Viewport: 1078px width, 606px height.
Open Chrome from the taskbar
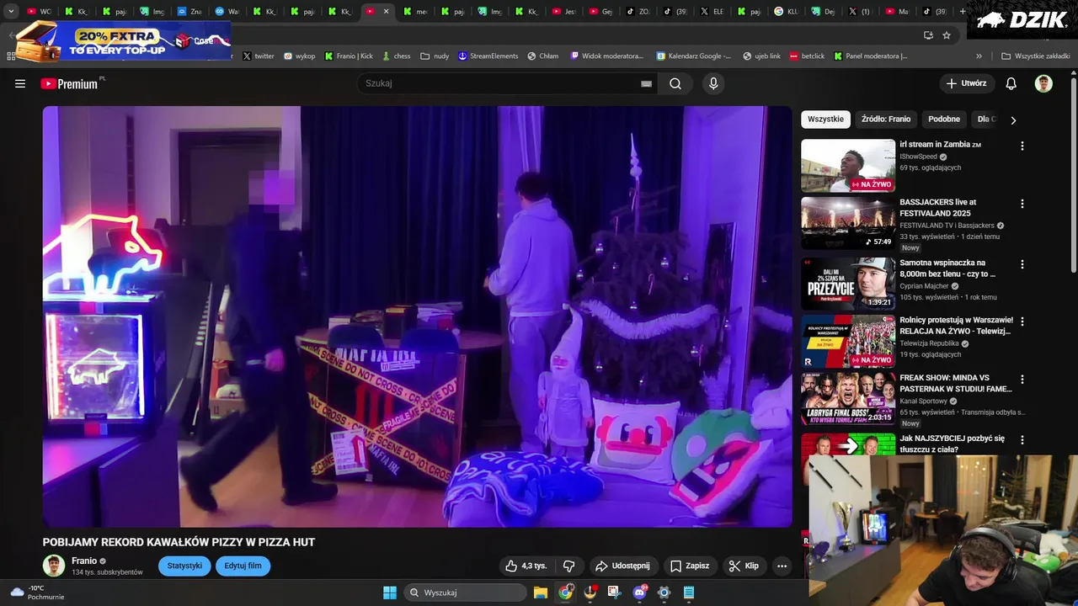pos(565,593)
